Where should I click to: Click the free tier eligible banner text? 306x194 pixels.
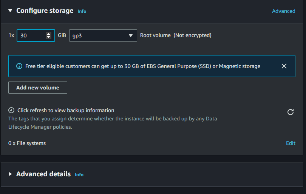click(143, 66)
